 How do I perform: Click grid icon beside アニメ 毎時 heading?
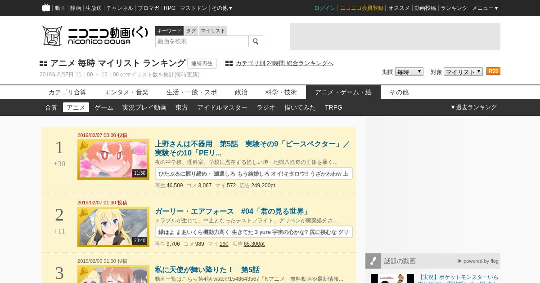tap(43, 63)
